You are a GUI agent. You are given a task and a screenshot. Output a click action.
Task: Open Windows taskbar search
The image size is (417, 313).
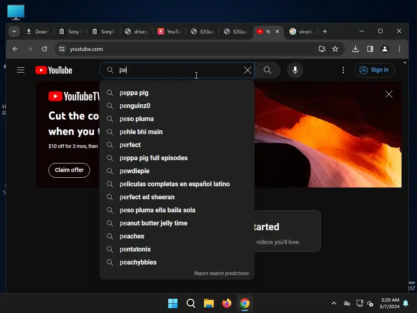[191, 303]
